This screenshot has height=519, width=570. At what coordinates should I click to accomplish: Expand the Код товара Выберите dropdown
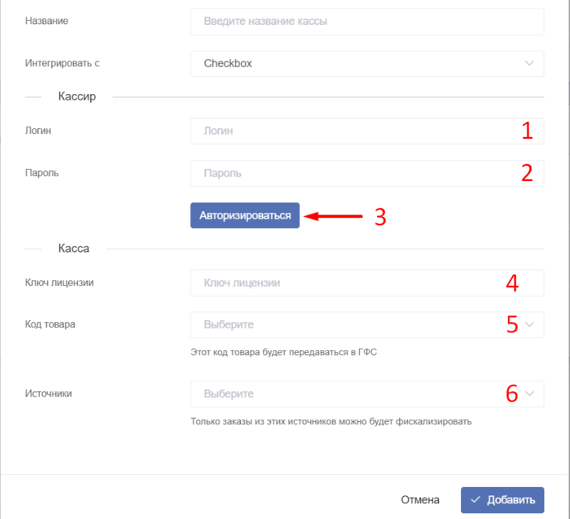pyautogui.click(x=367, y=324)
